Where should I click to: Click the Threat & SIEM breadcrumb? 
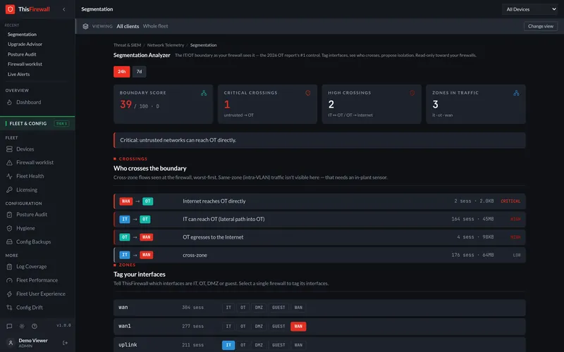tap(128, 45)
